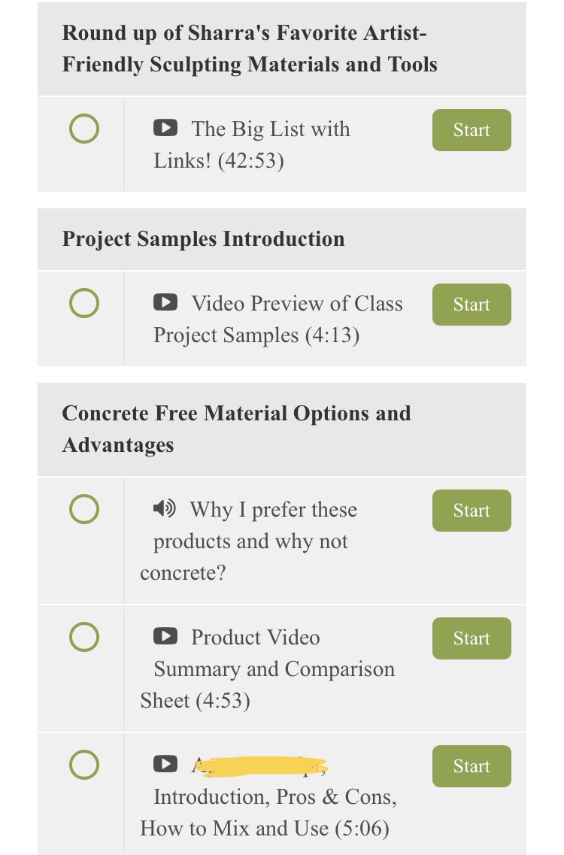Image resolution: width=564 pixels, height=855 pixels.
Task: Click video icon on Introduction, Pros & Cons lesson
Action: click(165, 764)
